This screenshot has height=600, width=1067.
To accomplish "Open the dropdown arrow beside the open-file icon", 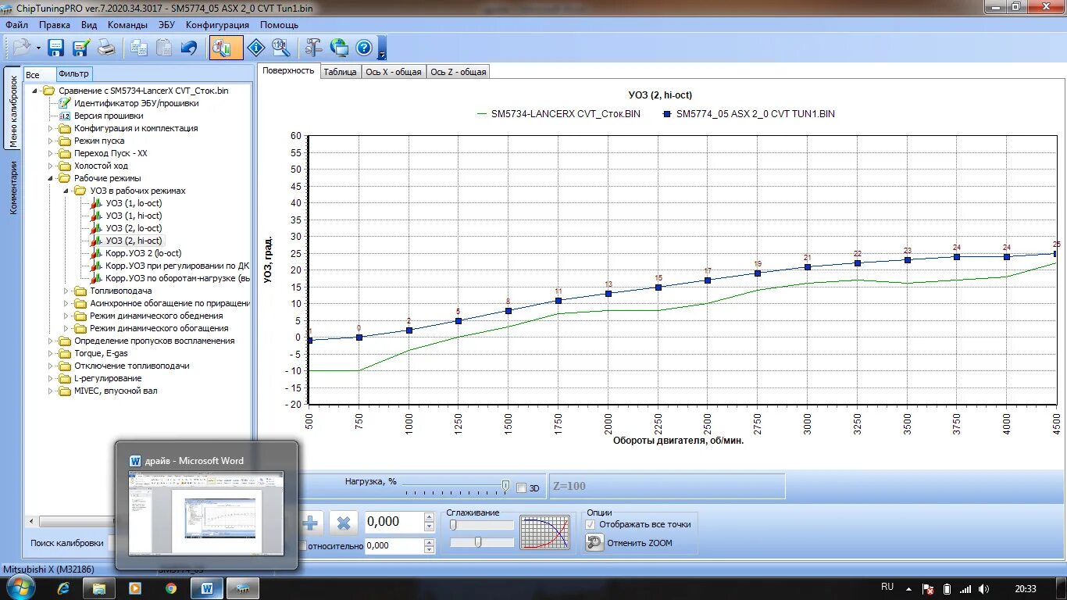I will tap(37, 48).
